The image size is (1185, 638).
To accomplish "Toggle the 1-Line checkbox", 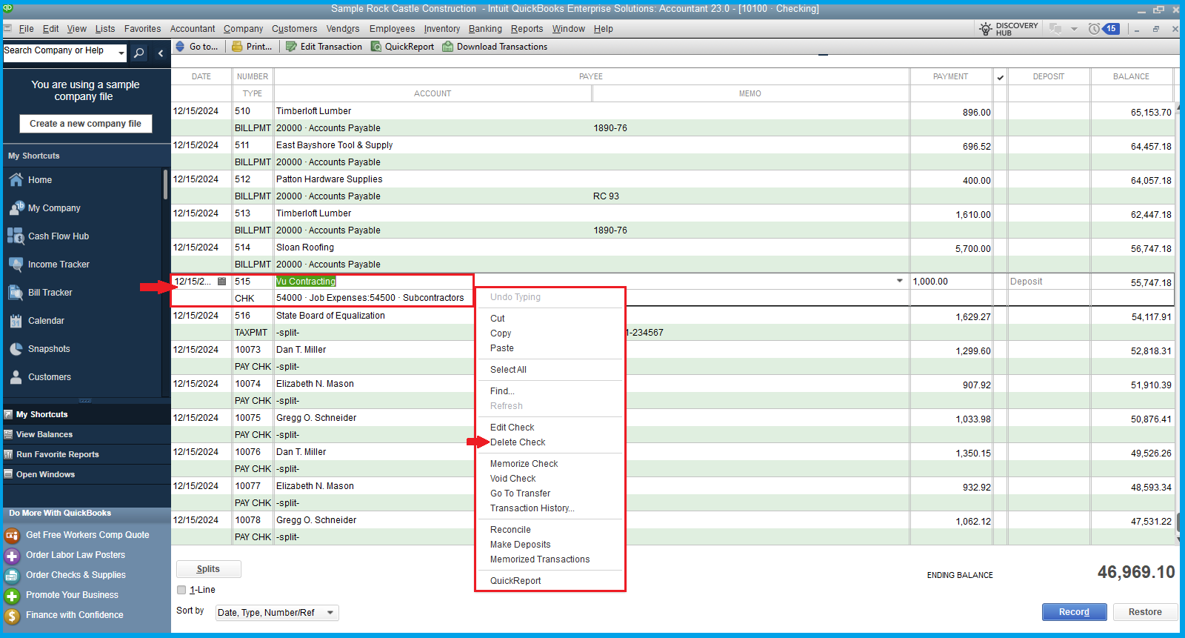I will 181,590.
